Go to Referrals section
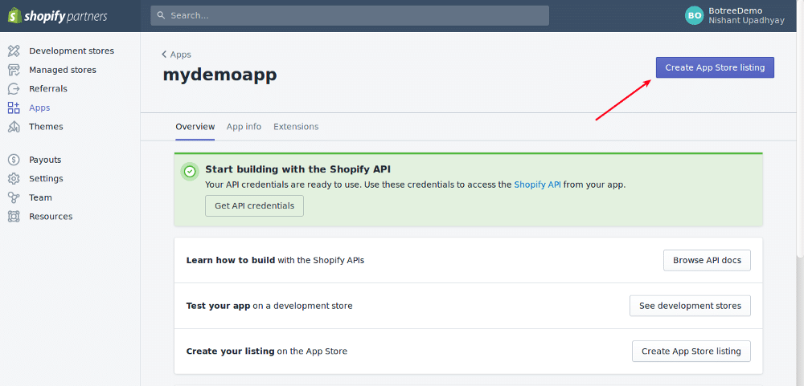 pyautogui.click(x=48, y=88)
